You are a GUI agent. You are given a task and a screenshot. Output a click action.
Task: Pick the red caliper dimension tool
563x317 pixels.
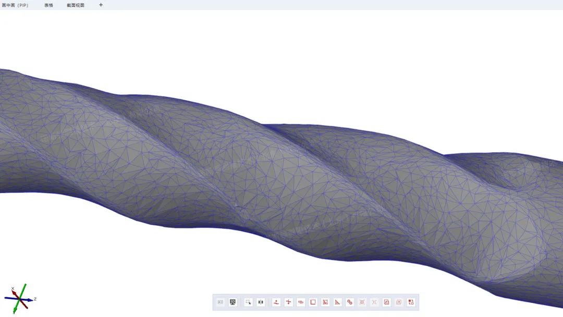coord(301,302)
